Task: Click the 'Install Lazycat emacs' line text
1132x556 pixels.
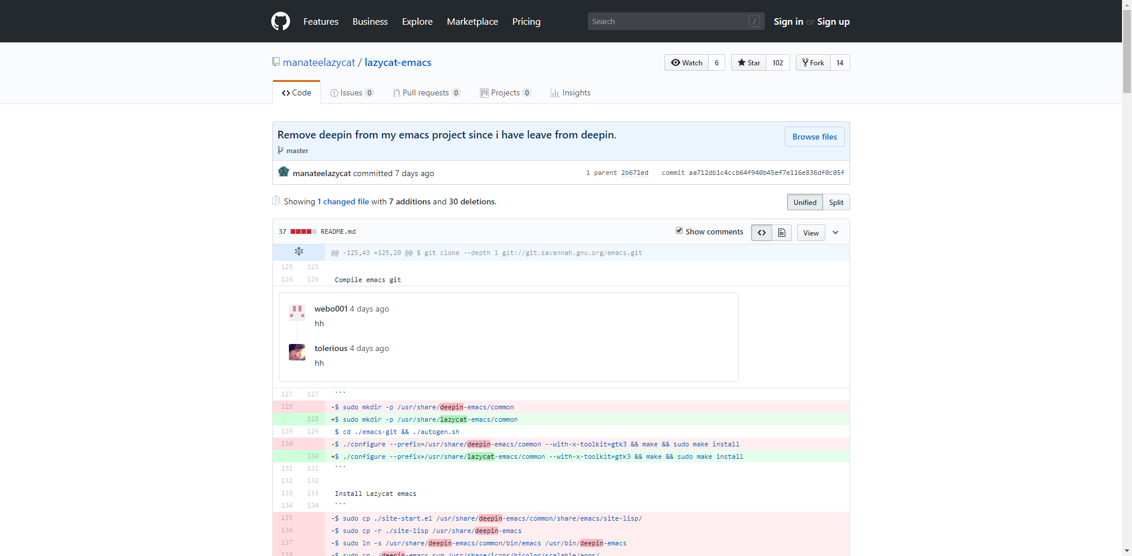Action: coord(376,494)
